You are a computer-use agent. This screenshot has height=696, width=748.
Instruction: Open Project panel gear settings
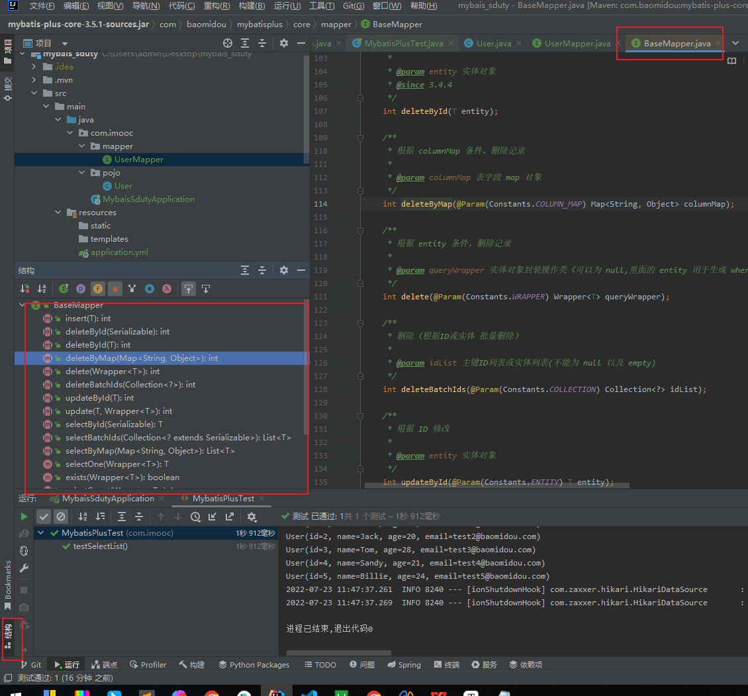click(284, 43)
